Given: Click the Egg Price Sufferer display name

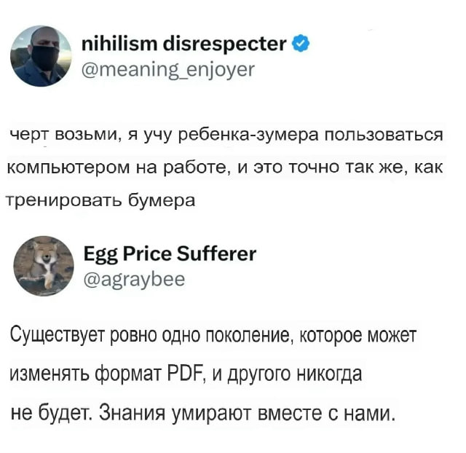Looking at the screenshot, I should pos(170,254).
